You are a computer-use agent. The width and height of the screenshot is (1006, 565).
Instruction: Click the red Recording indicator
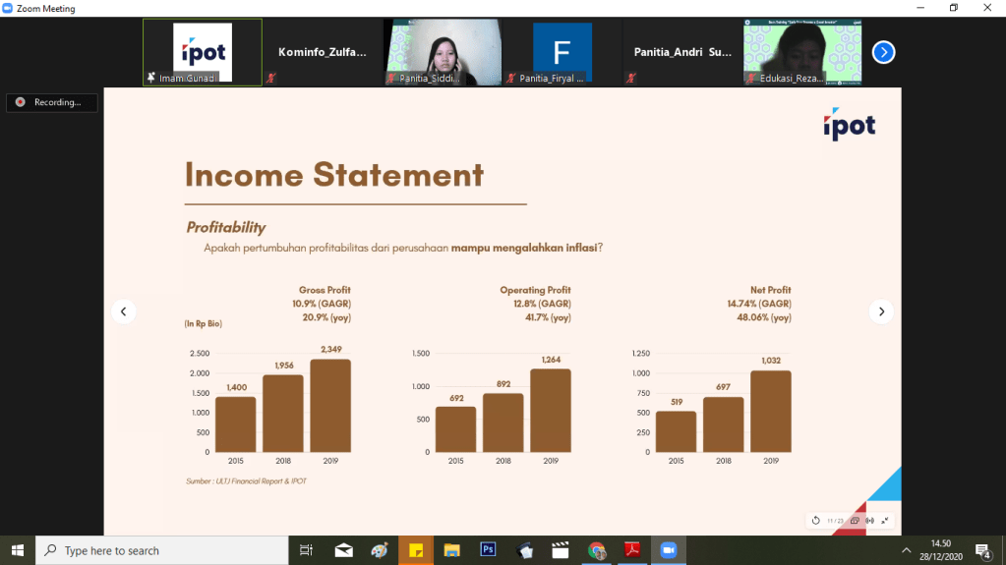click(51, 102)
